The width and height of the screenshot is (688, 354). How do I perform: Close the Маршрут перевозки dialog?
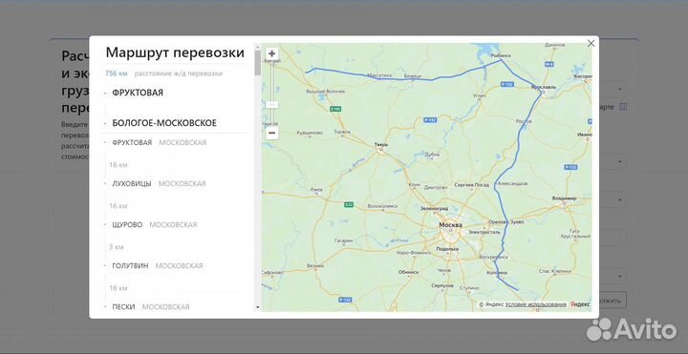coord(591,43)
